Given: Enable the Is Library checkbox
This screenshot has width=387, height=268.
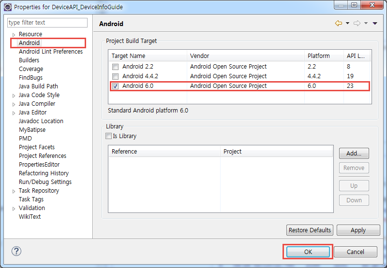Looking at the screenshot, I should [108, 136].
